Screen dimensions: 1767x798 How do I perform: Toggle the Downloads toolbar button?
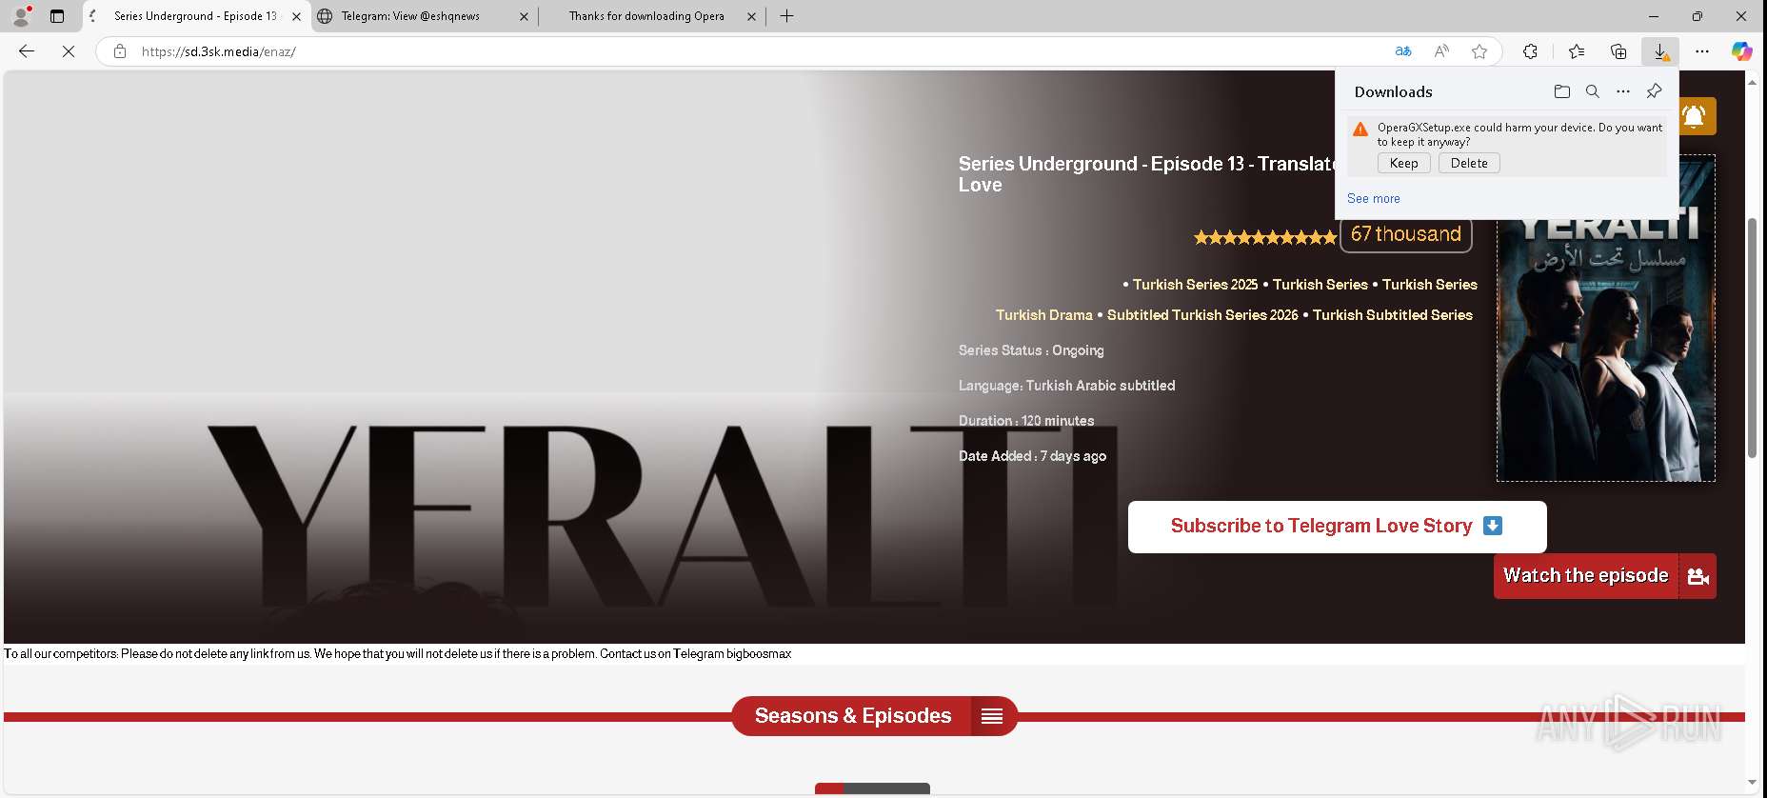1660,51
